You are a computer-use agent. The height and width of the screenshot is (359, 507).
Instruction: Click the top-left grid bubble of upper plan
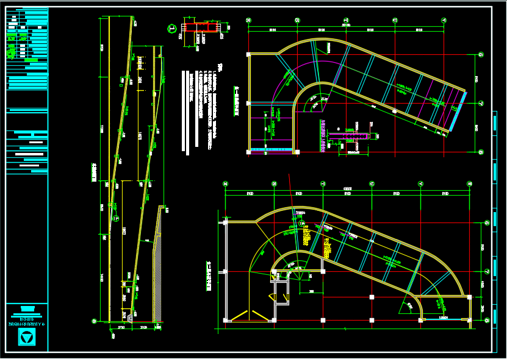click(x=248, y=20)
